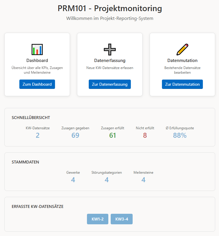The width and height of the screenshot is (219, 236).
Task: Click the Gewerke label
Action: tap(73, 173)
